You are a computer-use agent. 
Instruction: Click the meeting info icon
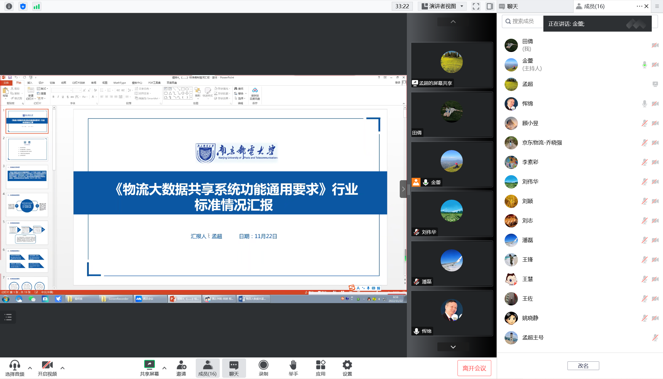click(x=9, y=6)
